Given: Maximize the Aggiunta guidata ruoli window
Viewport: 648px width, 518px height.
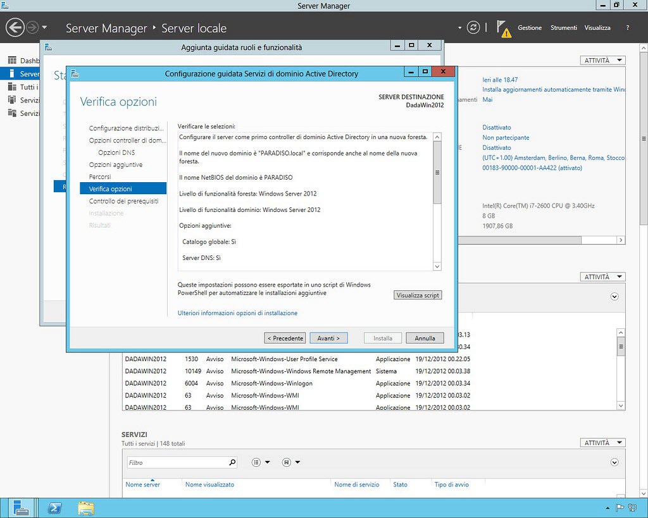Looking at the screenshot, I should [x=411, y=45].
